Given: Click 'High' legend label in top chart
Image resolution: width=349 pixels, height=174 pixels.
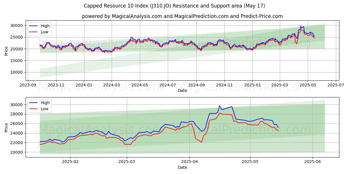Looking at the screenshot, I should tap(45, 26).
